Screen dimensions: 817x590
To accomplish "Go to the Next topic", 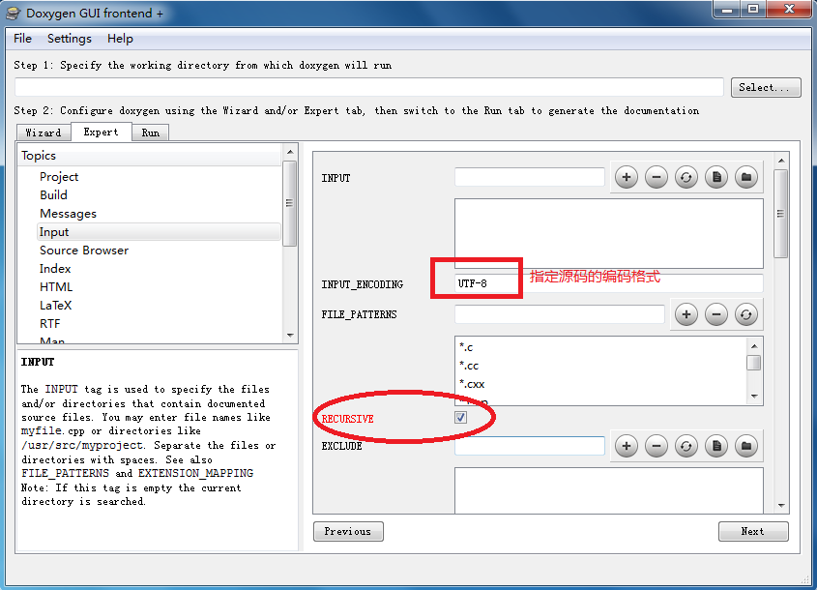I will click(x=753, y=532).
